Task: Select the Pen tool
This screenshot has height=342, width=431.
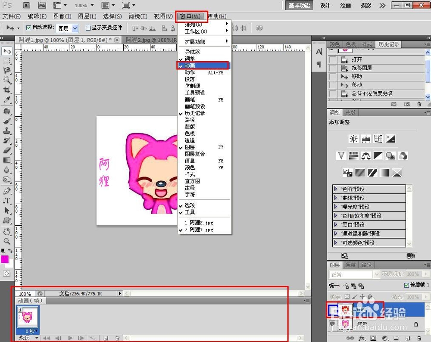Action: coord(6,191)
